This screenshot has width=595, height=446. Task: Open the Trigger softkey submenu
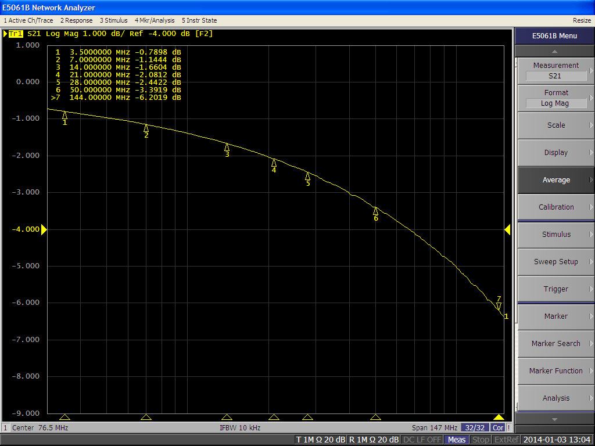tap(556, 289)
